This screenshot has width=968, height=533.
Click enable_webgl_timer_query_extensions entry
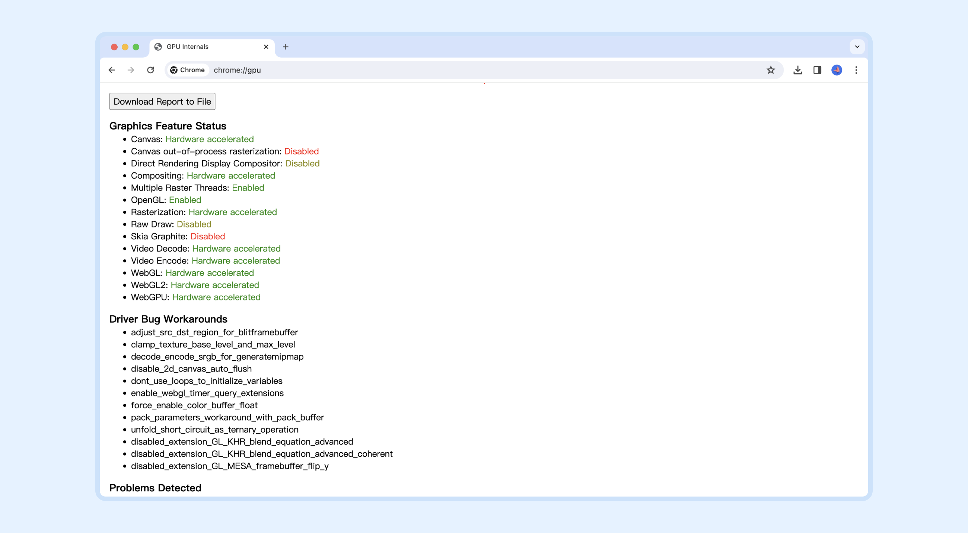(207, 393)
